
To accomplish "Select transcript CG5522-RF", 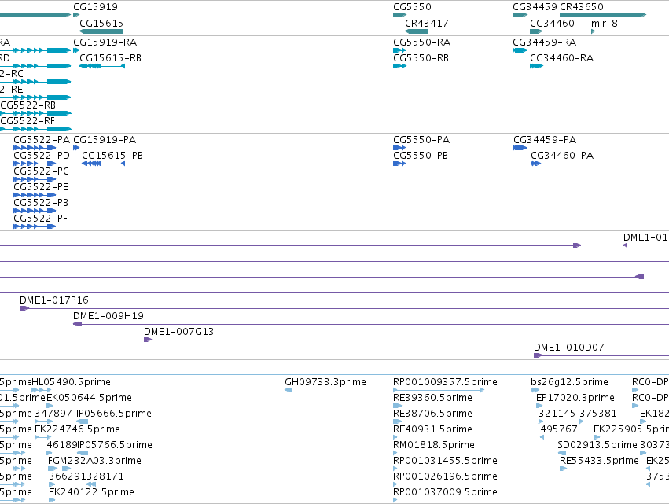I will click(x=28, y=121).
